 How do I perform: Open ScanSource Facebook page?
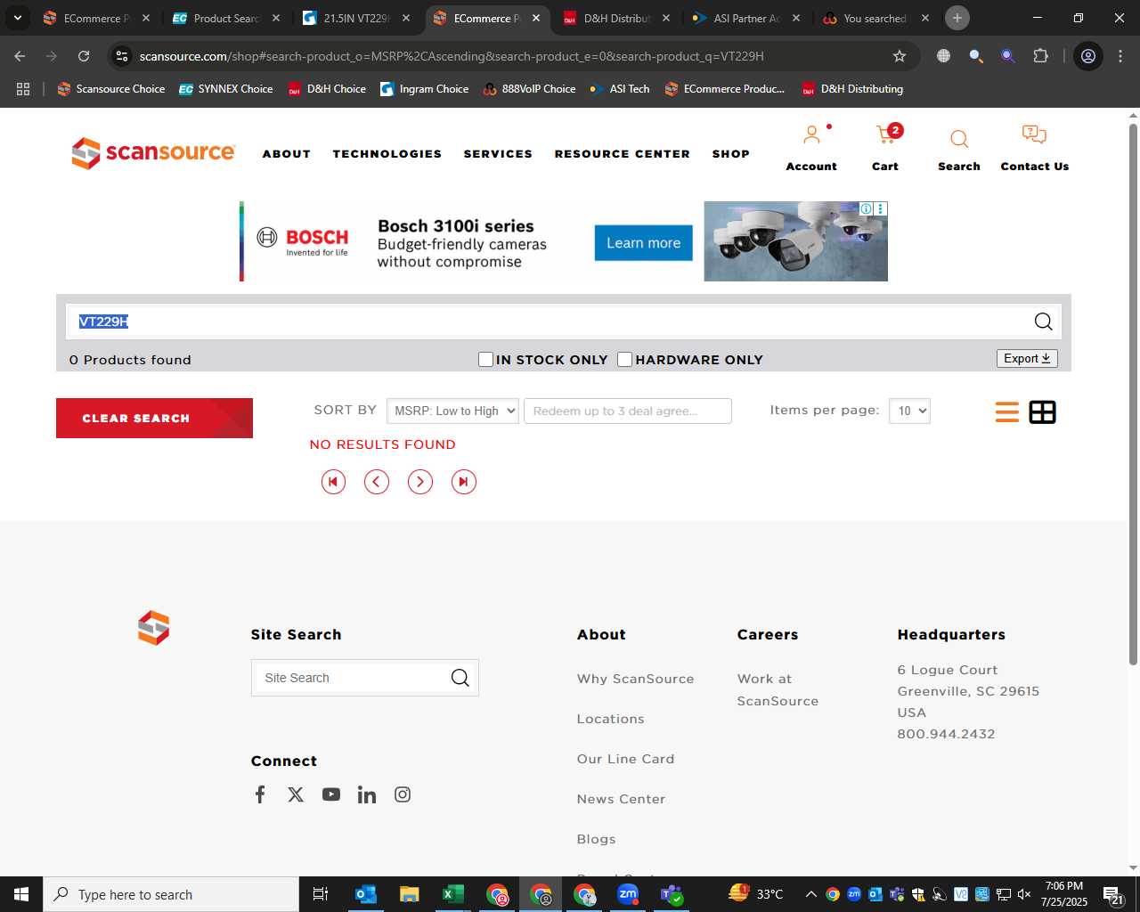click(x=260, y=794)
